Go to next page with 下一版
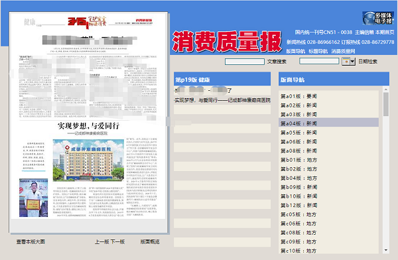The width and height of the screenshot is (398, 260). pyautogui.click(x=117, y=241)
